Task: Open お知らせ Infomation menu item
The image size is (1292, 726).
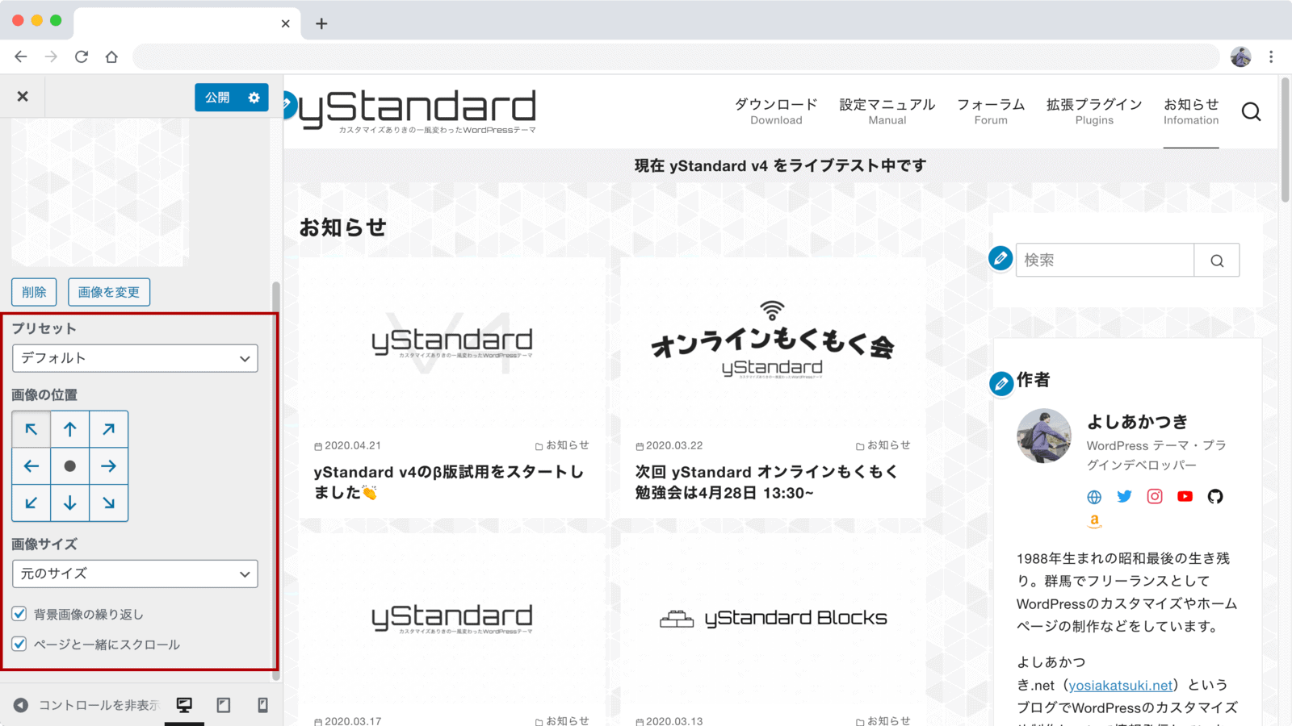Action: pos(1191,111)
